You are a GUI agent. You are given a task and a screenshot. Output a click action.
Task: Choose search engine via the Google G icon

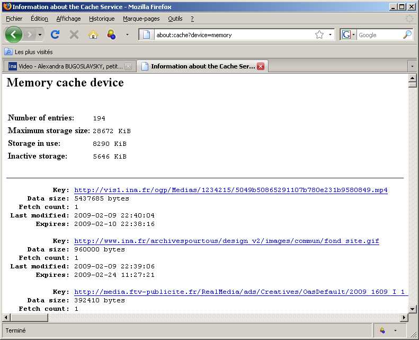pos(347,35)
